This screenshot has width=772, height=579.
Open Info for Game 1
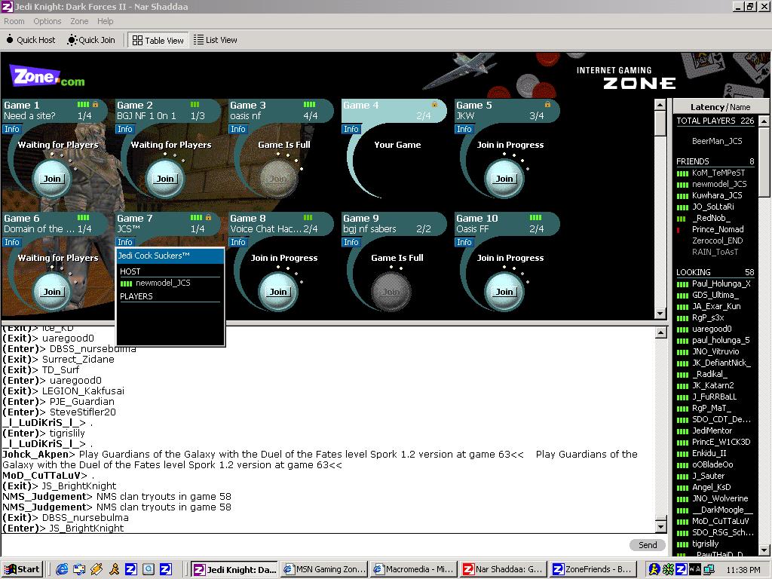point(12,129)
